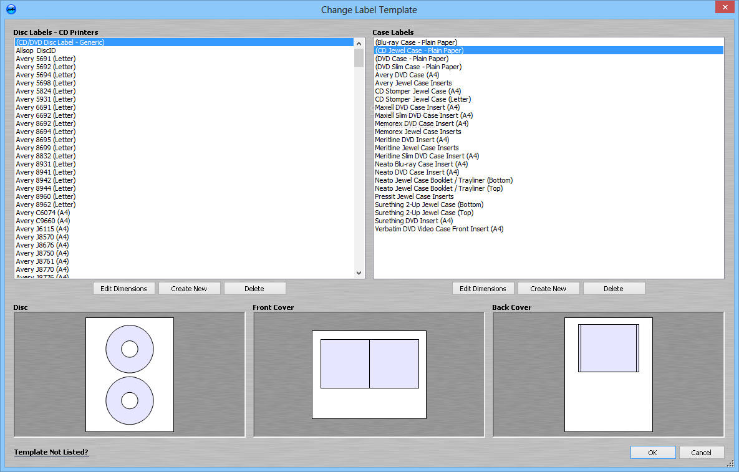739x472 pixels.
Task: Choose Avery J8750 (A4)
Action: pos(184,253)
